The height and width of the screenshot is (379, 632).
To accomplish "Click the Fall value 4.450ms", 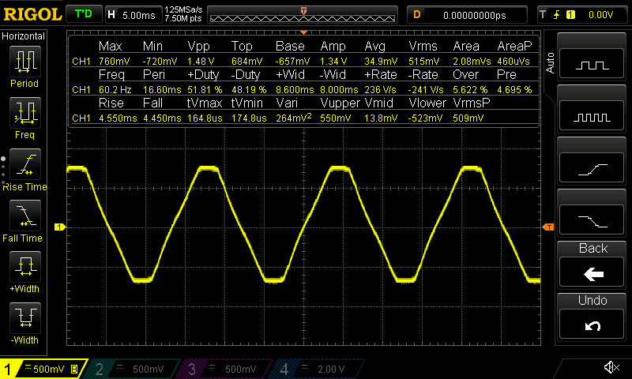I will pyautogui.click(x=162, y=118).
